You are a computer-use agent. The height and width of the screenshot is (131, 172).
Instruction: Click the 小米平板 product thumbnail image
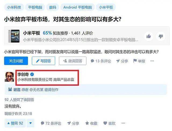pos(14,36)
